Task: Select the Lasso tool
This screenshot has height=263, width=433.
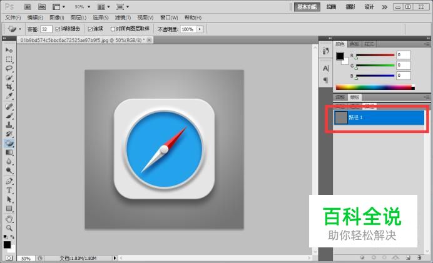Action: click(9, 69)
